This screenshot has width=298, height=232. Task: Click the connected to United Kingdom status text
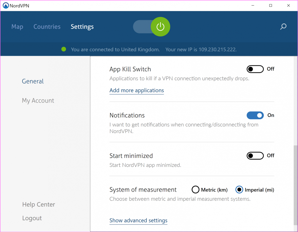[x=115, y=49]
